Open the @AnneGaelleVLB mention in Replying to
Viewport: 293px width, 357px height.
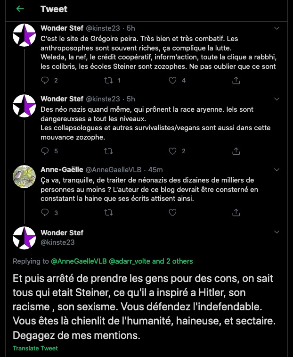pyautogui.click(x=79, y=261)
